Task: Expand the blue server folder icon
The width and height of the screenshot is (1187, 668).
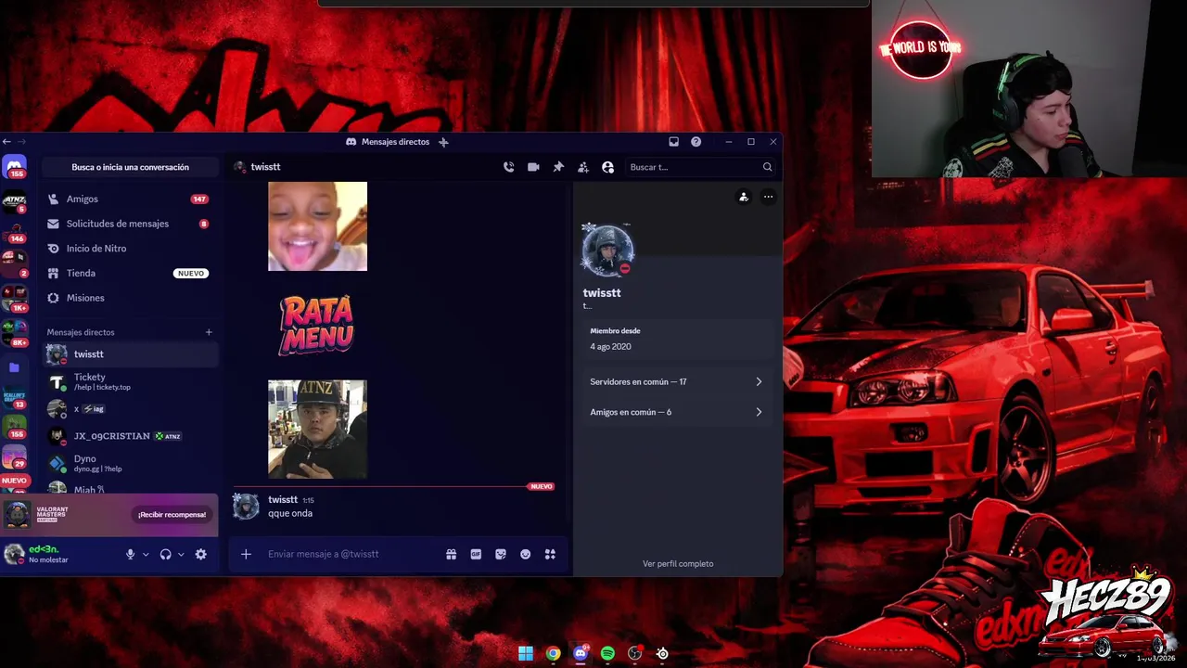Action: pyautogui.click(x=14, y=367)
